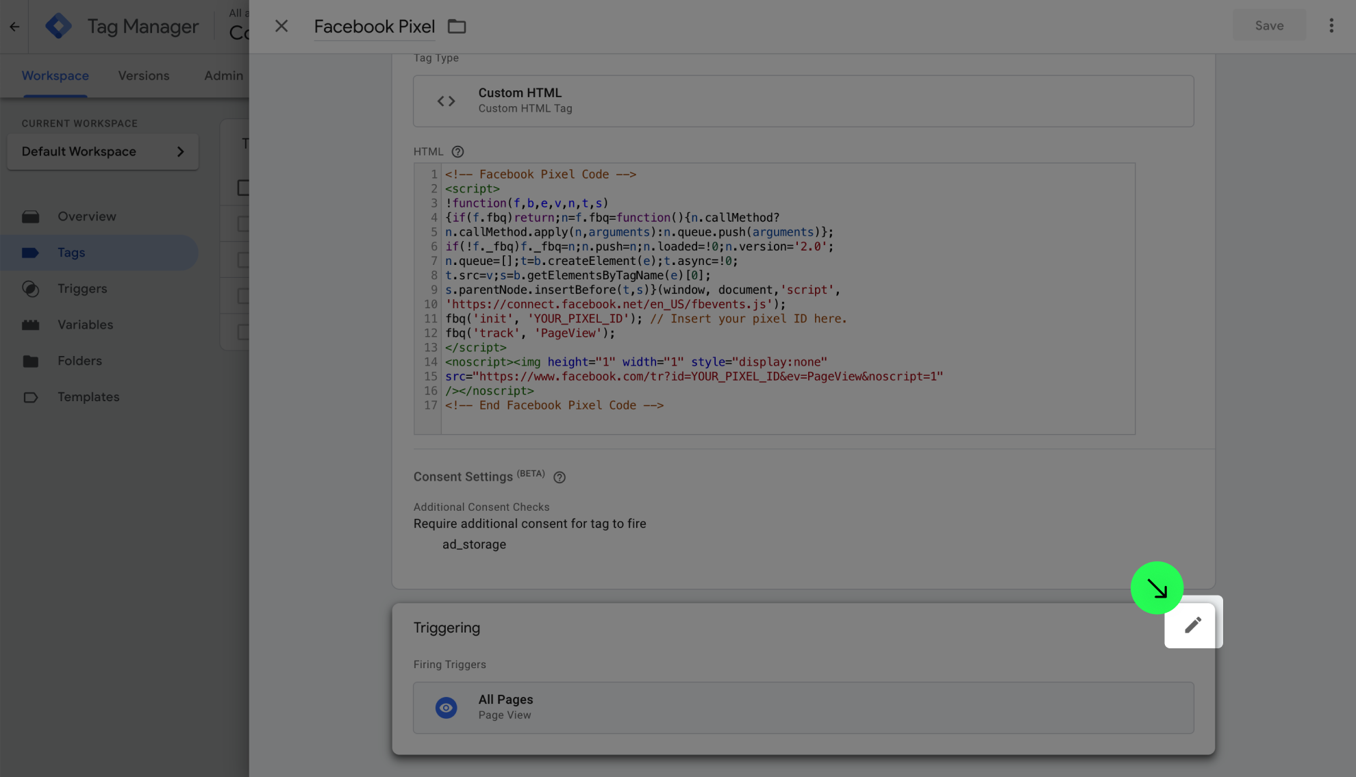The width and height of the screenshot is (1356, 777).
Task: Select the Custom HTML tag type card
Action: click(803, 101)
